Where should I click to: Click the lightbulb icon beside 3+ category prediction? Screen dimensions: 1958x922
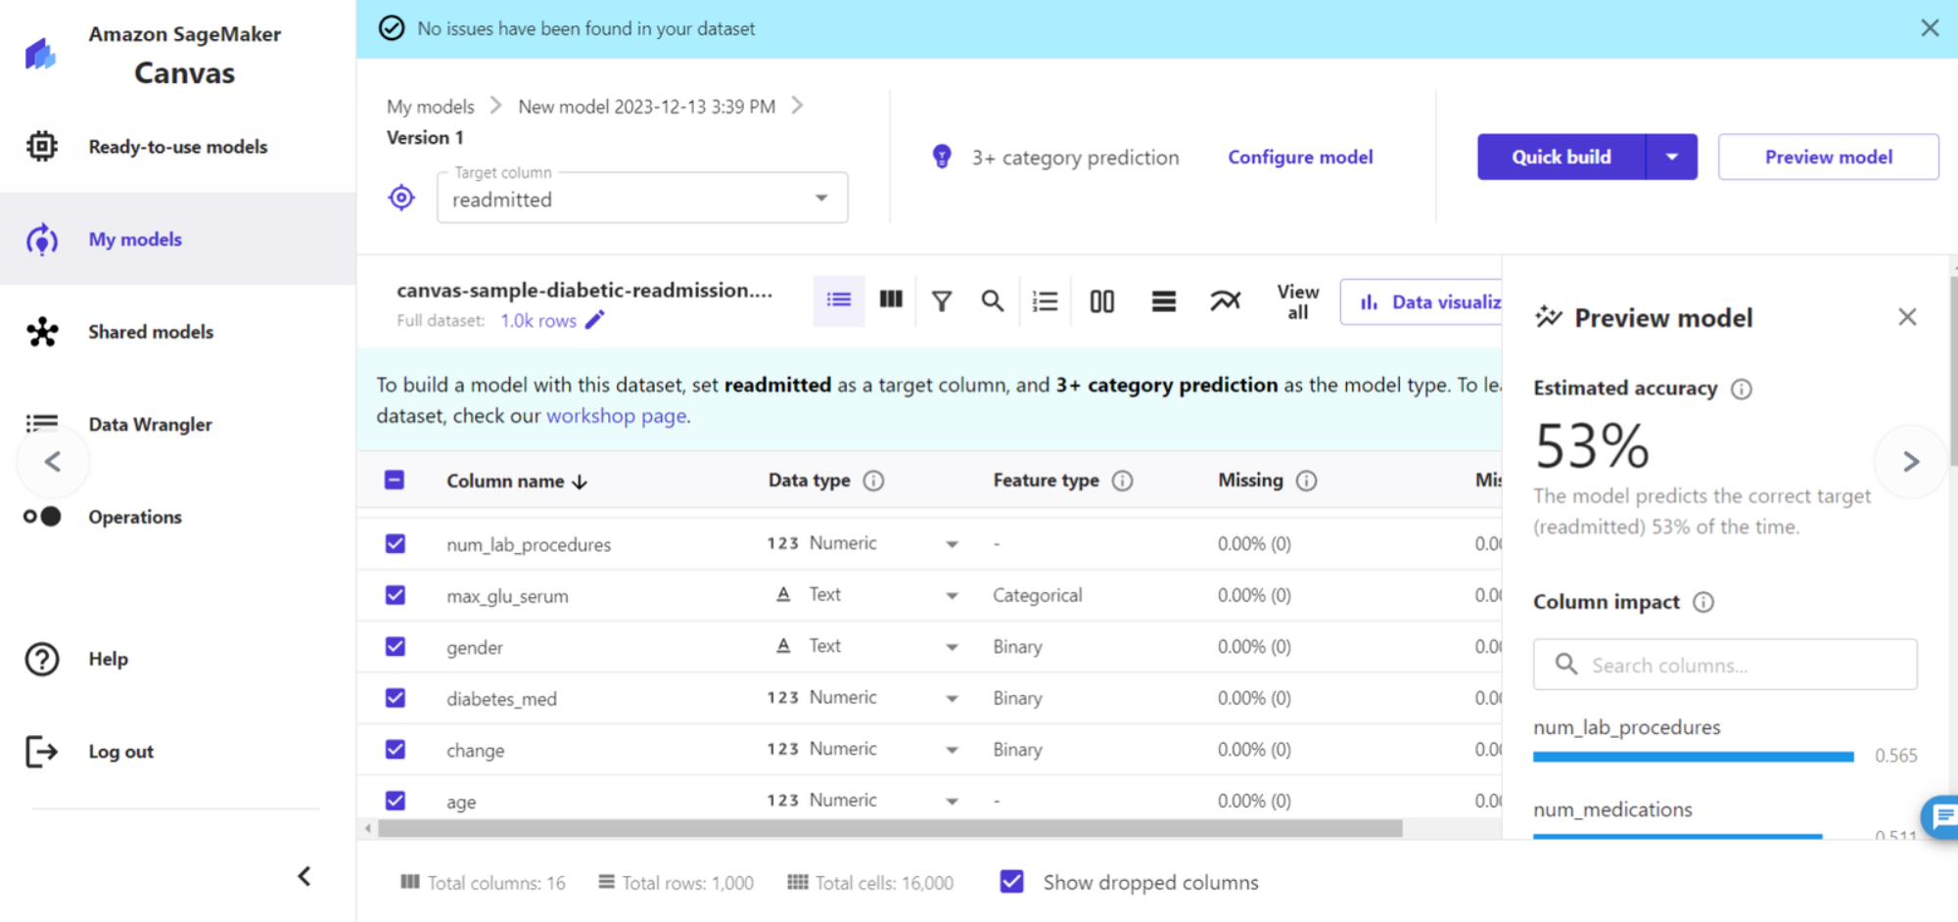coord(942,157)
